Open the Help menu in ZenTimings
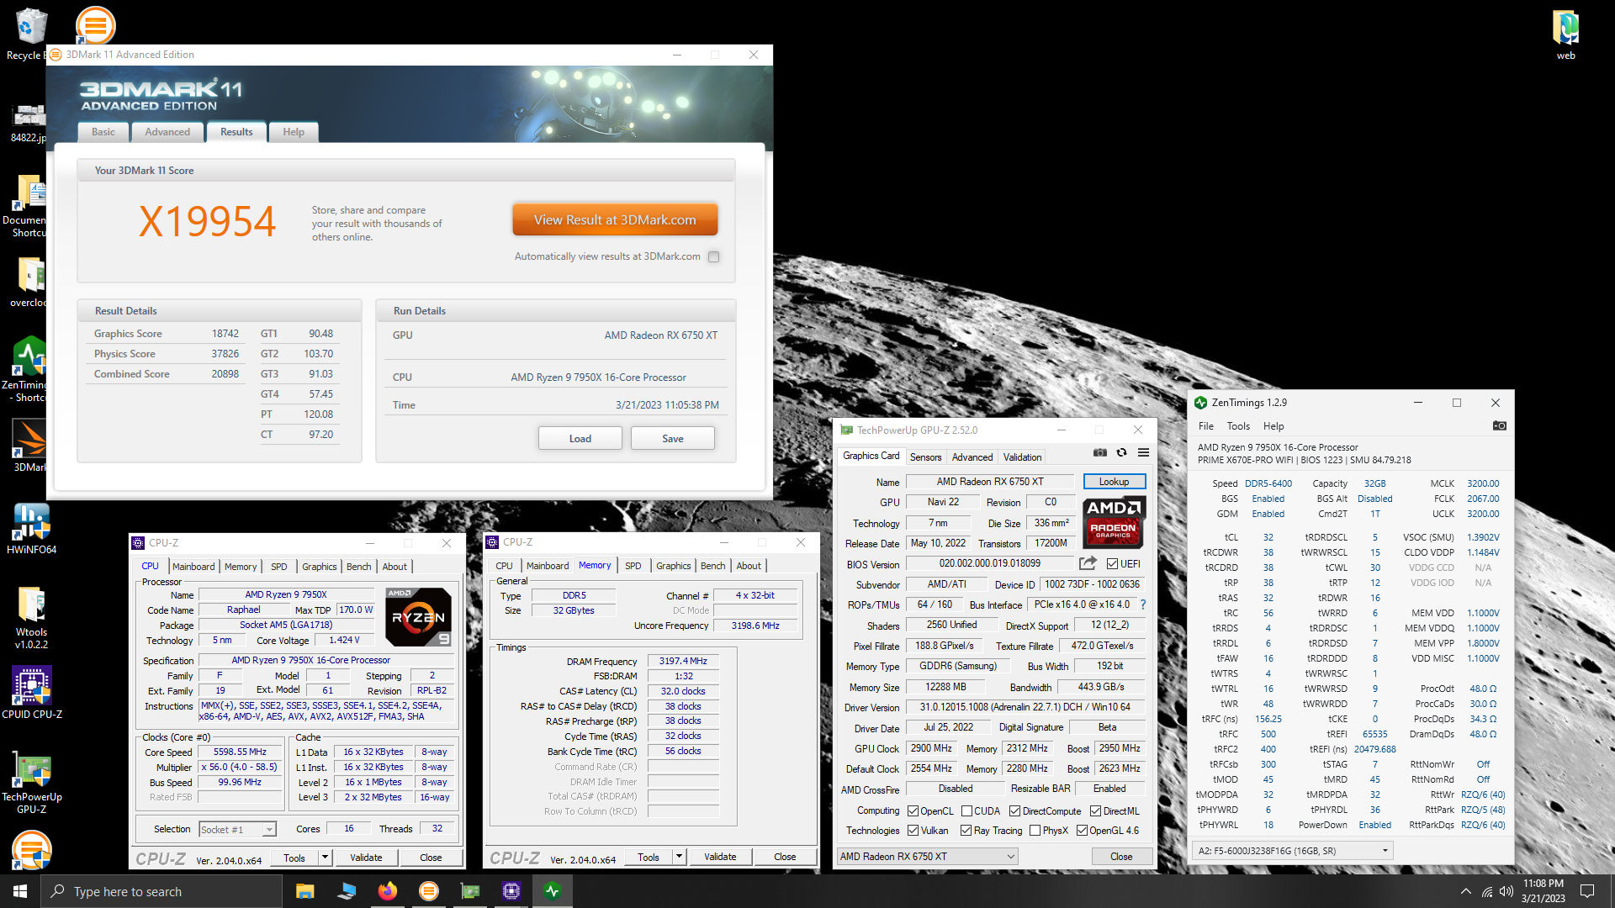 (x=1273, y=426)
